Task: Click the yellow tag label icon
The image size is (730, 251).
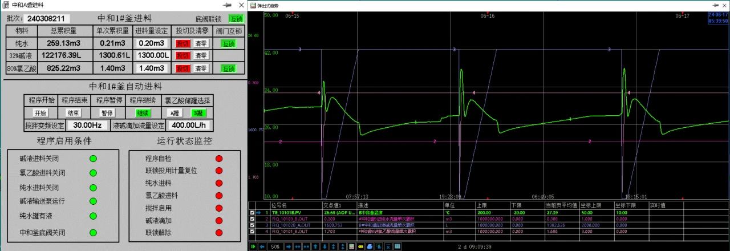Action: [360, 246]
